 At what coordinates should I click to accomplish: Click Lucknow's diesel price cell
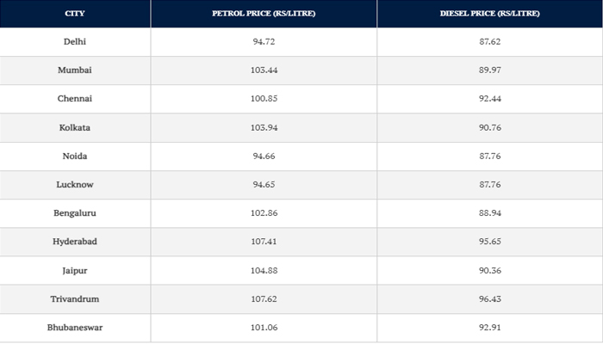click(x=489, y=185)
